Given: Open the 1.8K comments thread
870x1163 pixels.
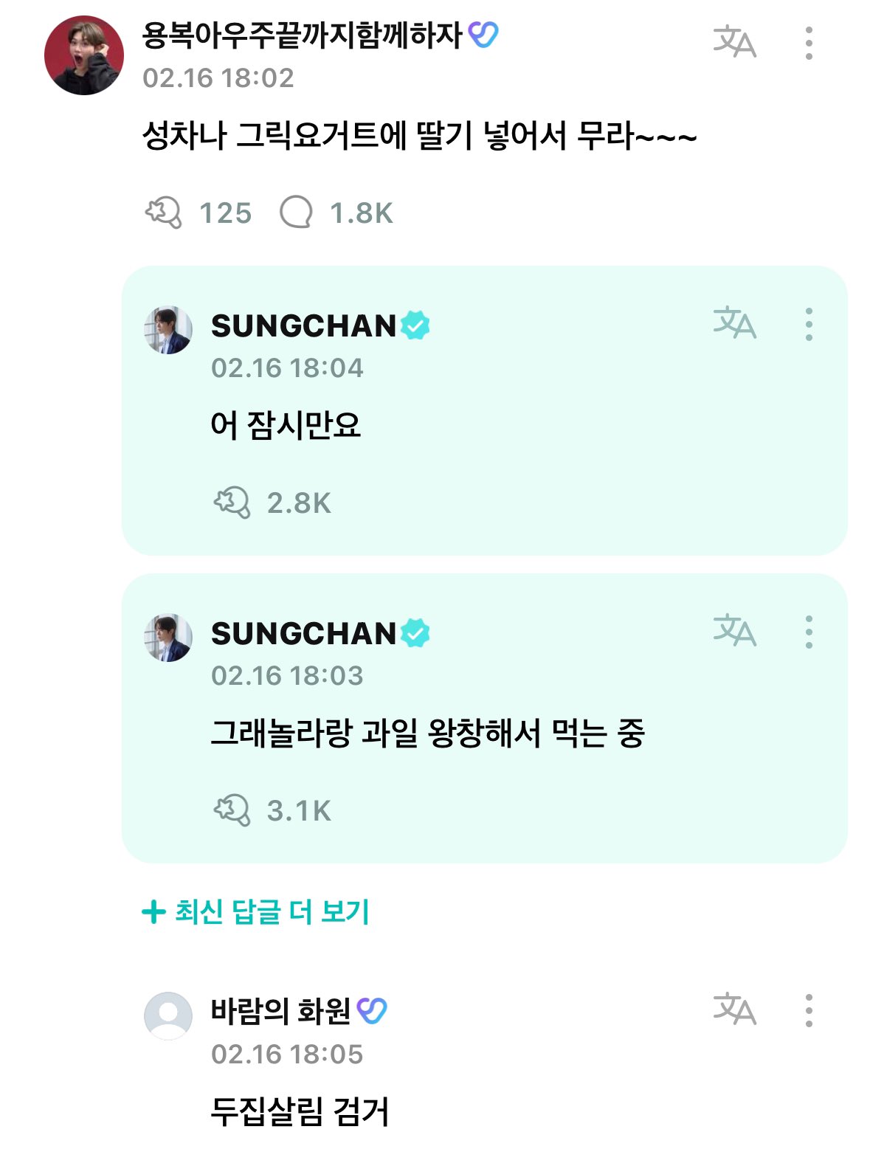Looking at the screenshot, I should (x=336, y=213).
